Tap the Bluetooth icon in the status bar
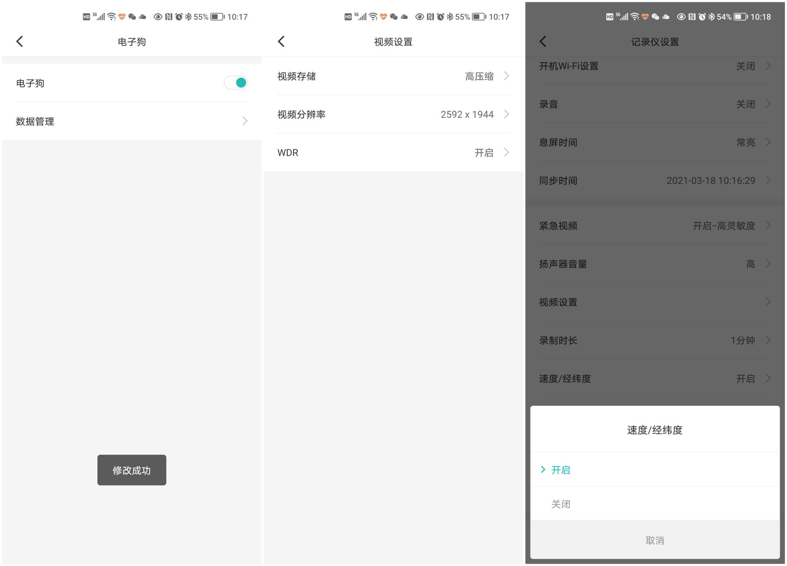Image resolution: width=787 pixels, height=566 pixels. [712, 16]
